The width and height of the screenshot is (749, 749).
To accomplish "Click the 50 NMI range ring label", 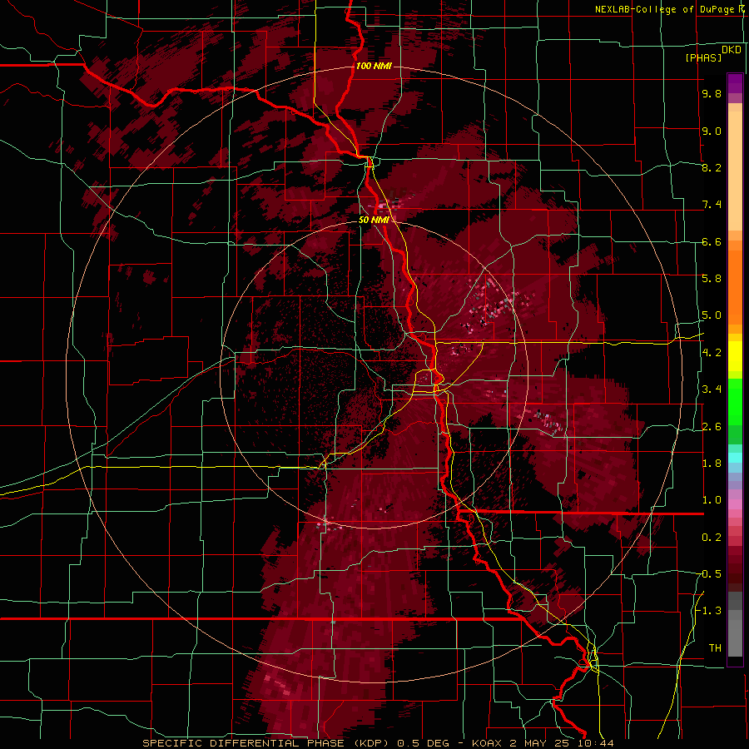I will pyautogui.click(x=374, y=220).
